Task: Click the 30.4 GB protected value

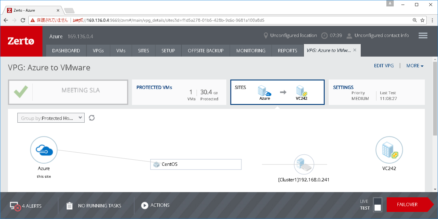Action: coord(209,92)
